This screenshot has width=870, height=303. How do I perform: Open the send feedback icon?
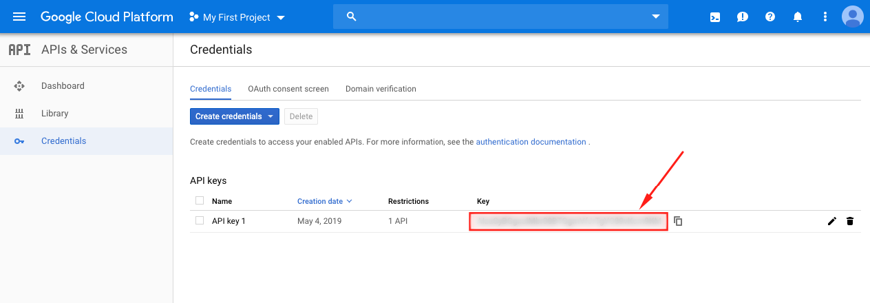743,17
